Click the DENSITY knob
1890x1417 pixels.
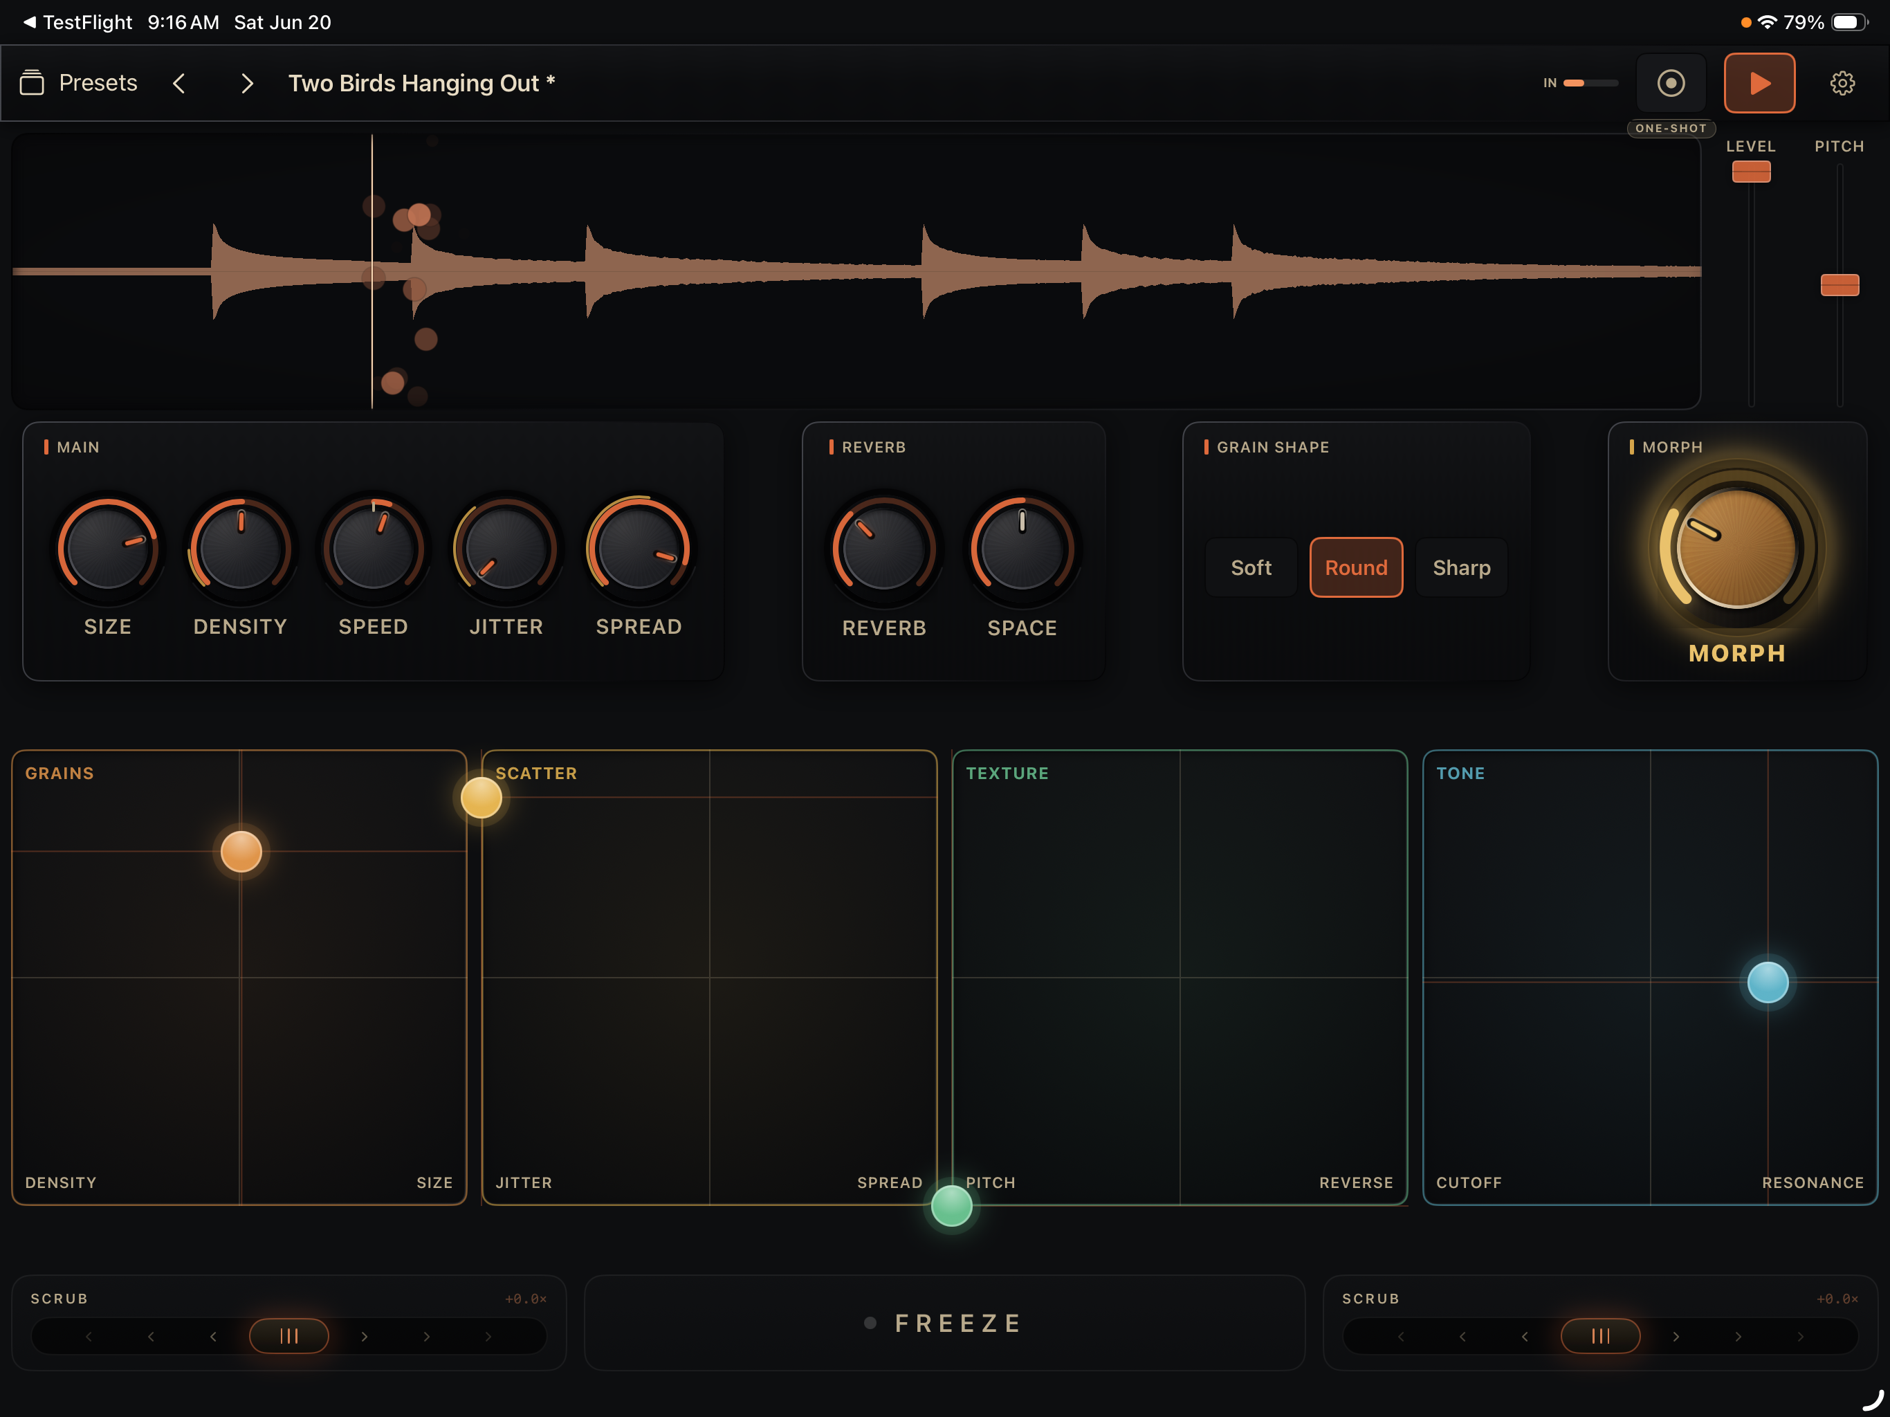point(240,548)
